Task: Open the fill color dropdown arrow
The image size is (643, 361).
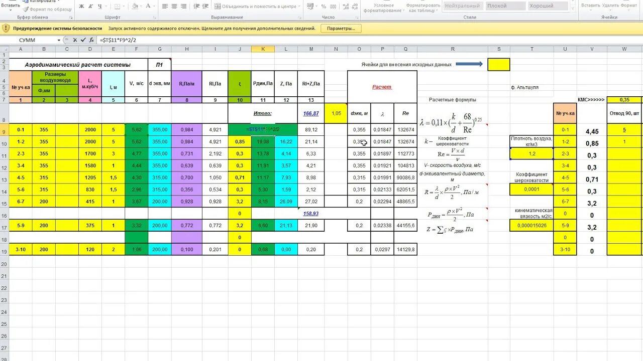Action: click(141, 7)
